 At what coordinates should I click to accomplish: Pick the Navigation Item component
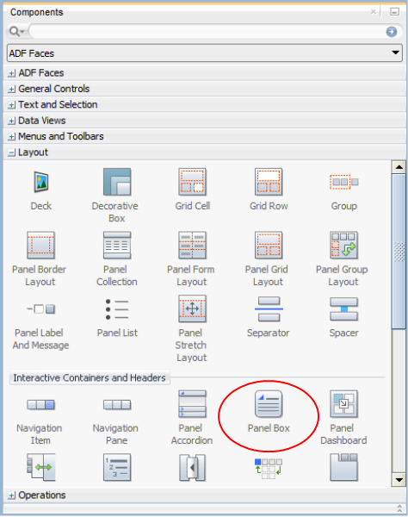[x=40, y=421]
